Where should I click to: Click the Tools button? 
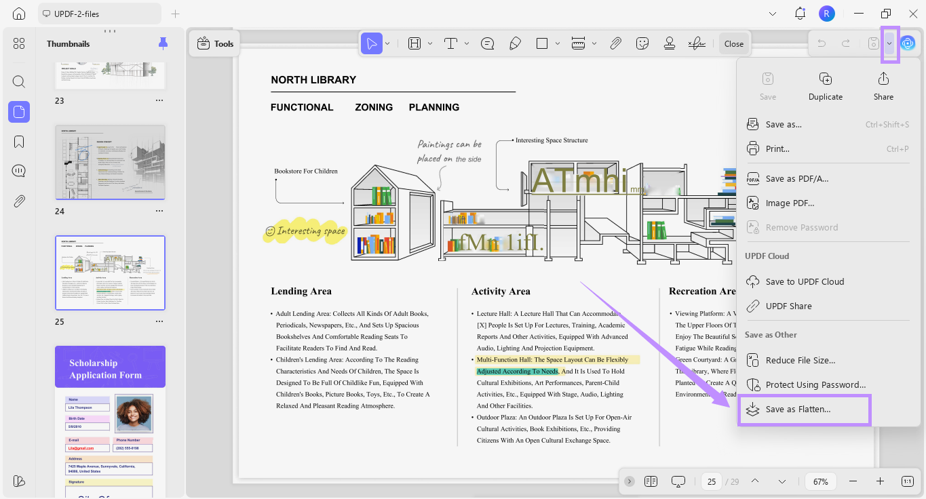[214, 43]
